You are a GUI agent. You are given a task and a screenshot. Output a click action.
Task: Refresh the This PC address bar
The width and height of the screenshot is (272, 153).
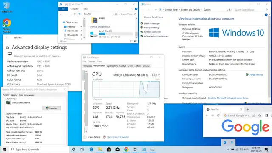[x=116, y=14]
